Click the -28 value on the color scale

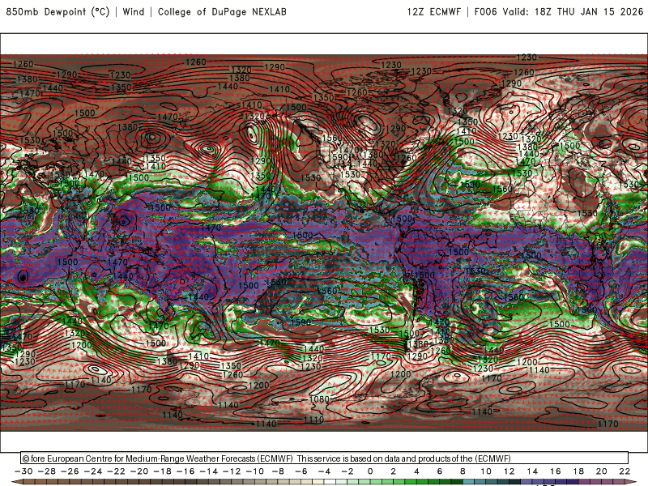point(47,471)
